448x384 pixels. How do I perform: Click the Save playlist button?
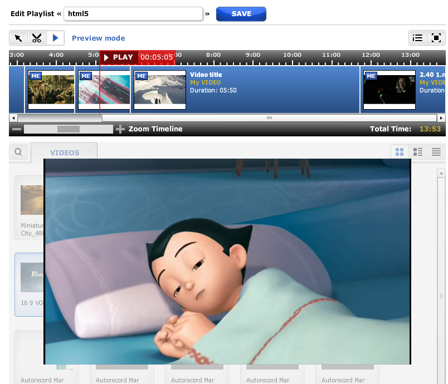coord(241,14)
